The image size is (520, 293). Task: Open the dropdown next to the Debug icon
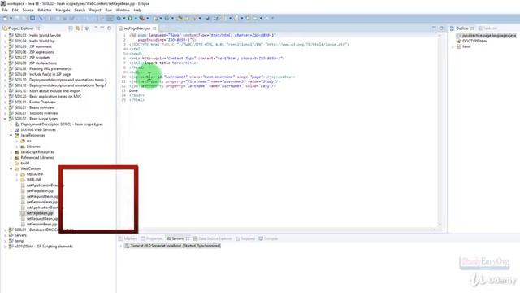coord(124,18)
